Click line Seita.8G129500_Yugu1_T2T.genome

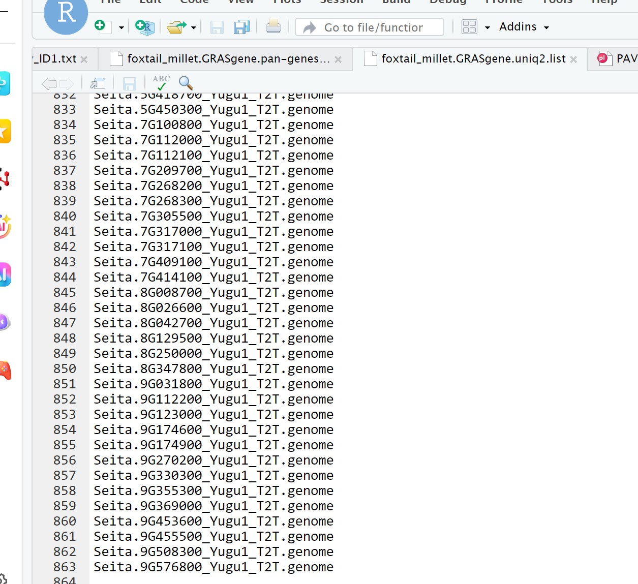tap(214, 339)
